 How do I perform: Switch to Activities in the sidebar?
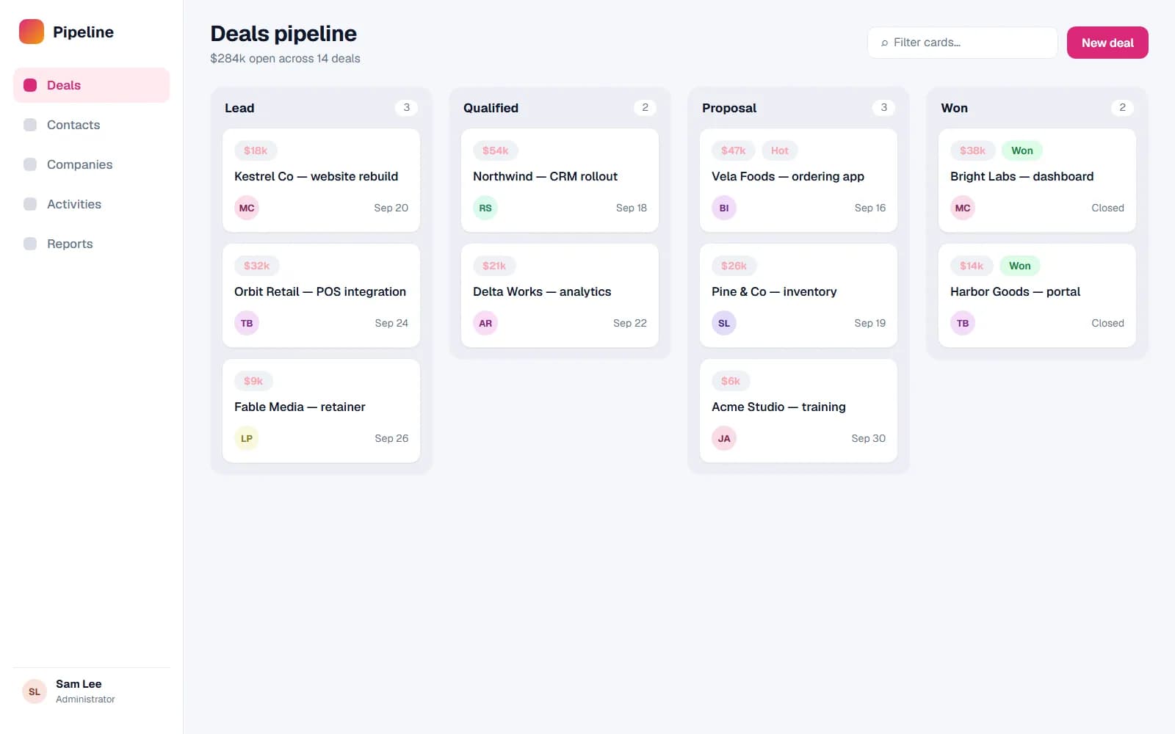pyautogui.click(x=91, y=204)
